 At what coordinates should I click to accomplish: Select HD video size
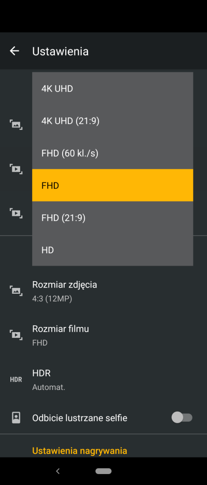point(112,250)
